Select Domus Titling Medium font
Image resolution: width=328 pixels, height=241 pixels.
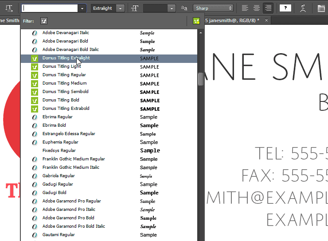click(109, 83)
